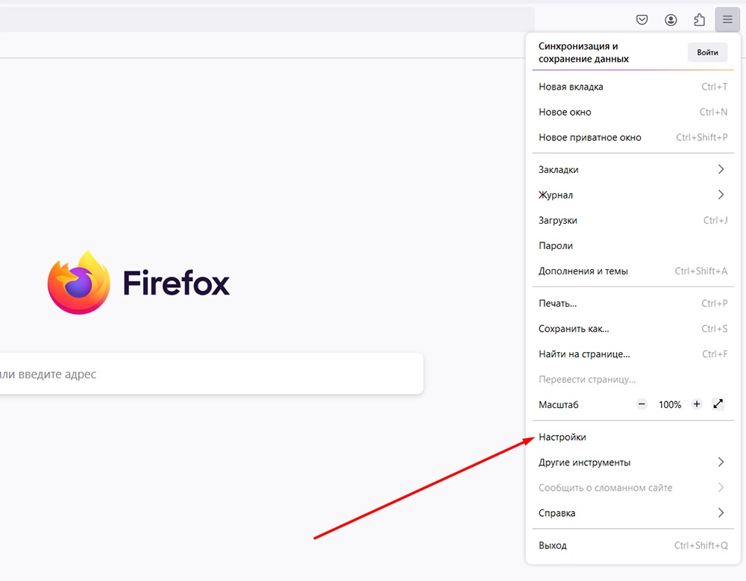Click the Firefox logo on the start page
746x581 pixels.
[x=139, y=283]
